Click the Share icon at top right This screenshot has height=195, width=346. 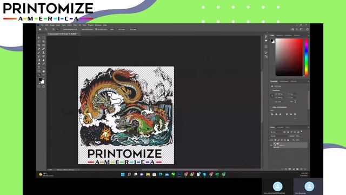[308, 29]
